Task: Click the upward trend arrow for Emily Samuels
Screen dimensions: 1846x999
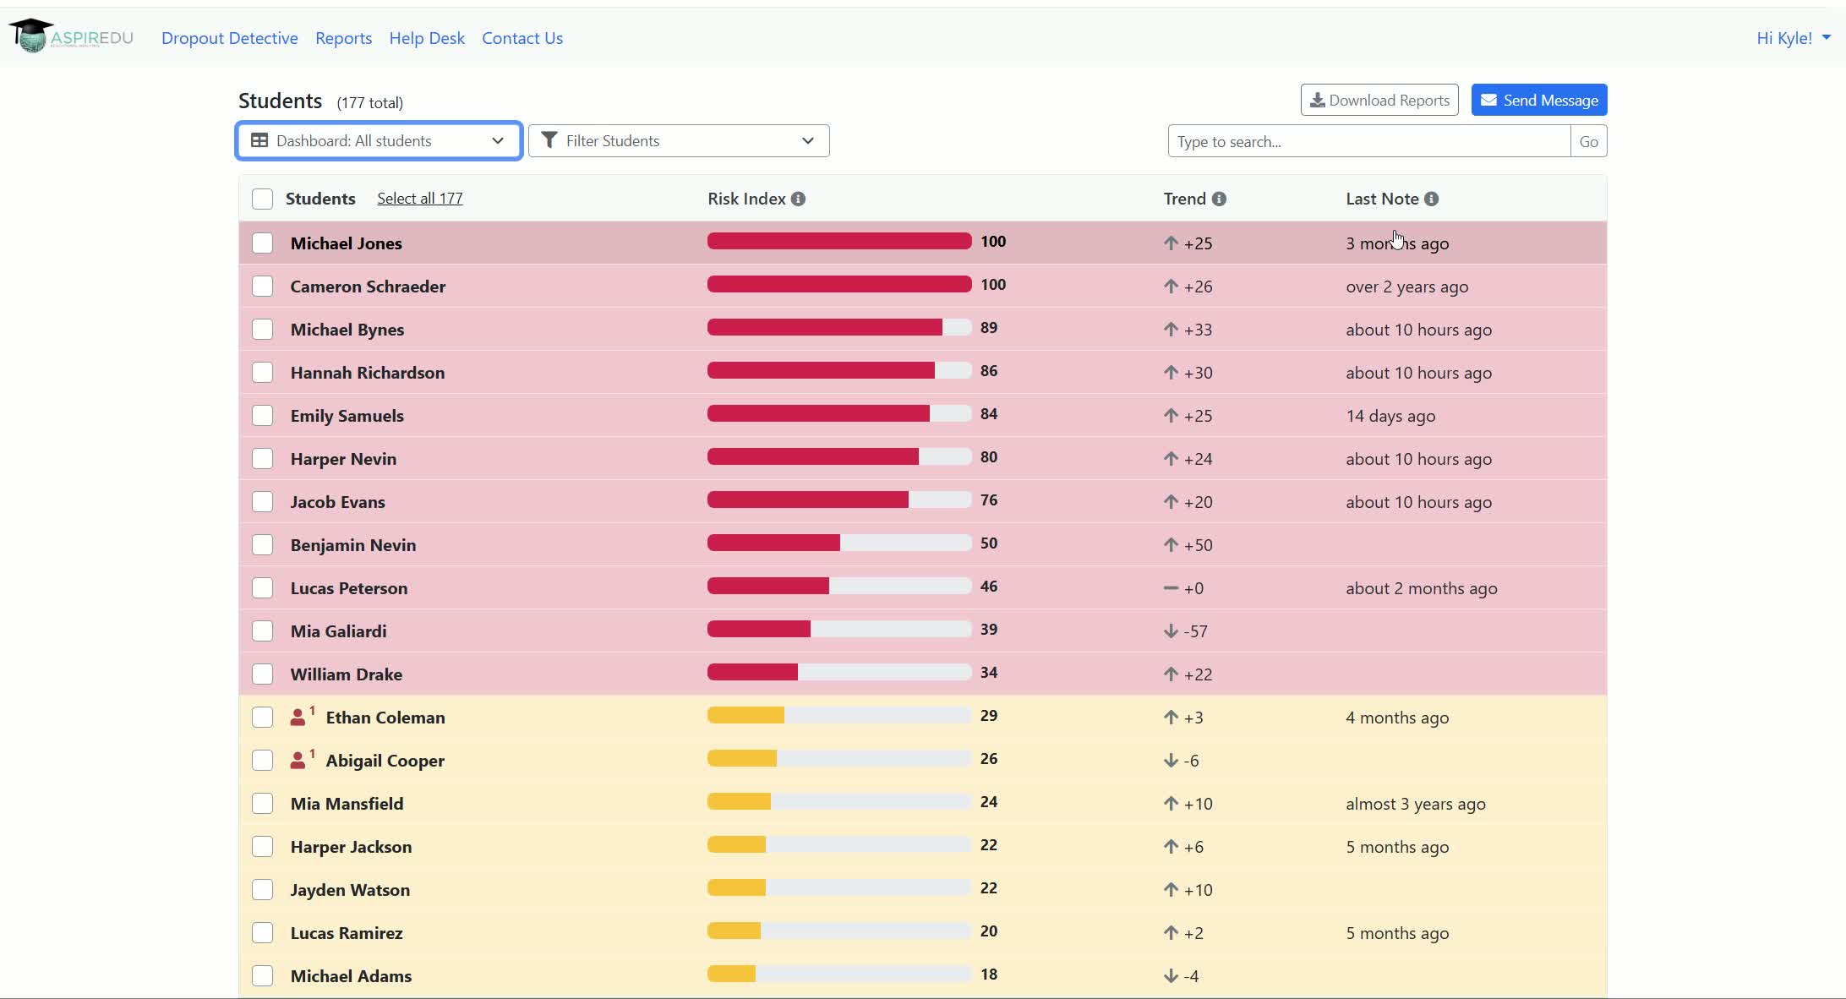Action: click(1171, 416)
